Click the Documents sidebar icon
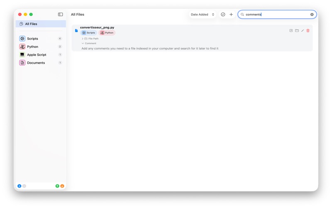The image size is (332, 208). 22,63
